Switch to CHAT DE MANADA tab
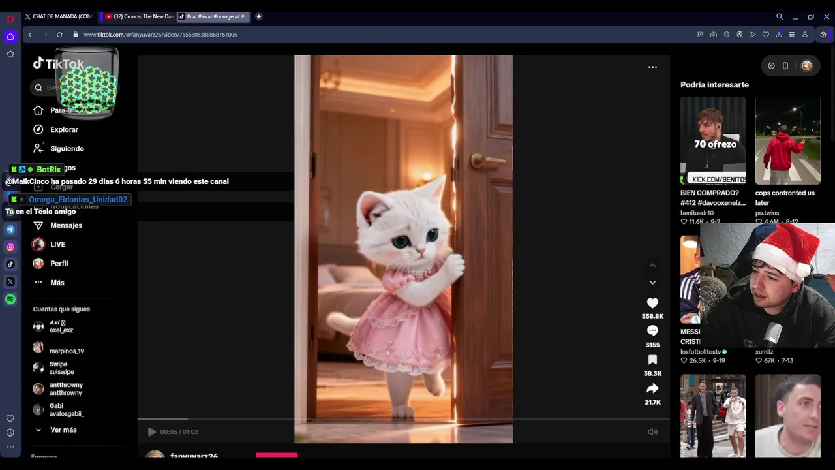835x470 pixels. 58,16
